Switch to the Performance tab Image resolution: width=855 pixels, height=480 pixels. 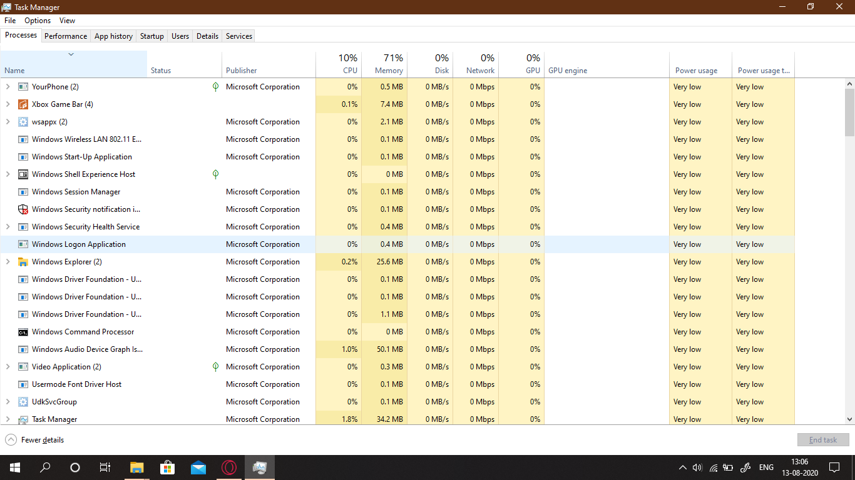click(66, 36)
